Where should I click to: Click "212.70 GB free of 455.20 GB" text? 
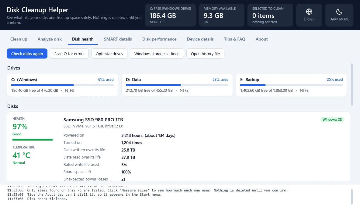149,91
